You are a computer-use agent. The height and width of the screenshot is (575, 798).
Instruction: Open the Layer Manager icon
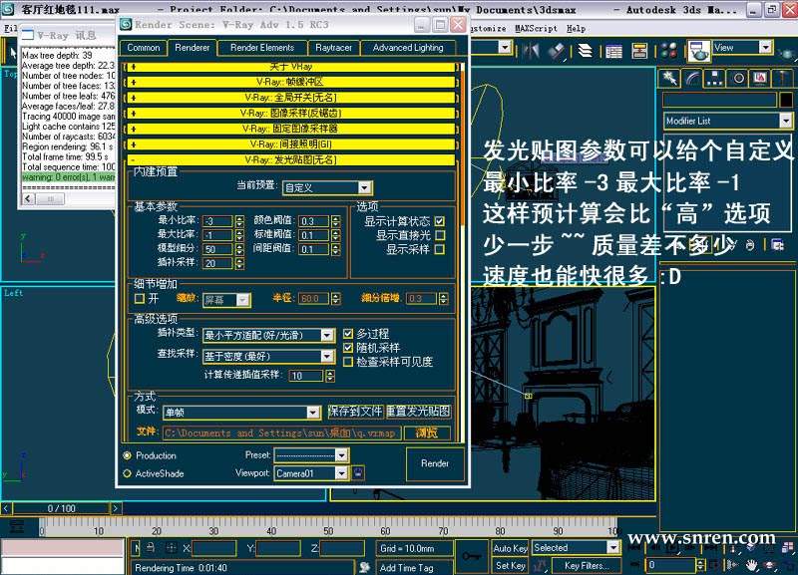pos(586,51)
